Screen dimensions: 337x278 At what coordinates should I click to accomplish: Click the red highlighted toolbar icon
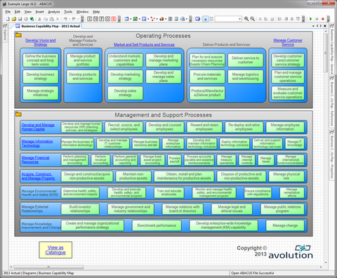tap(114, 19)
